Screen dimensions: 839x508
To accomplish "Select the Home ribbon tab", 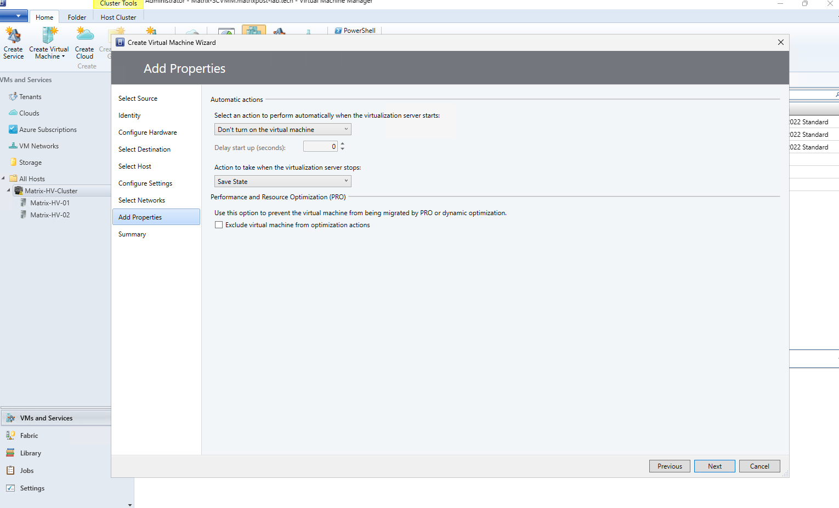I will pyautogui.click(x=44, y=17).
